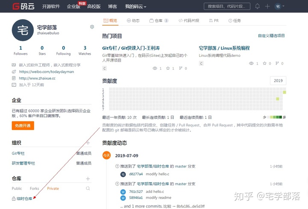308x209 pixels.
Task: Open the 2019 year selector
Action: pos(278,81)
